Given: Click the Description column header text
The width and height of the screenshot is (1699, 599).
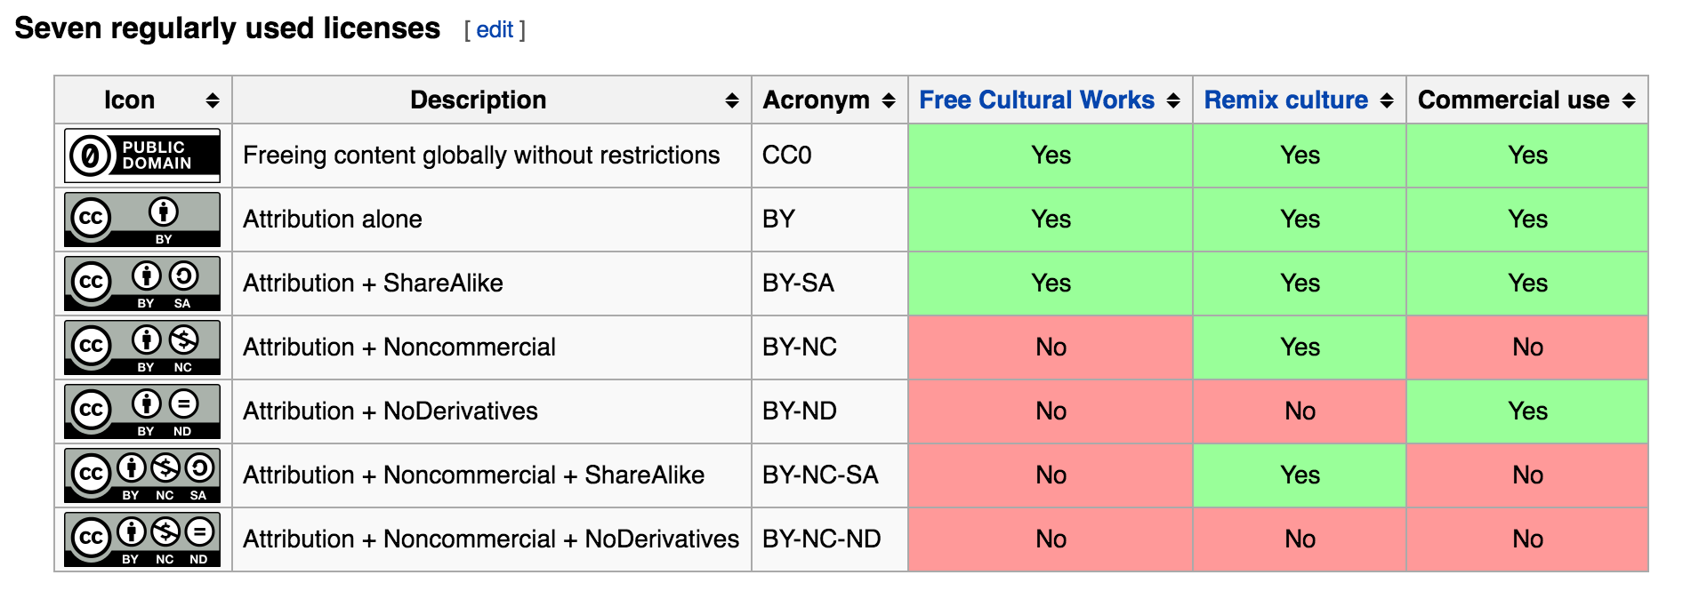Looking at the screenshot, I should click(478, 100).
